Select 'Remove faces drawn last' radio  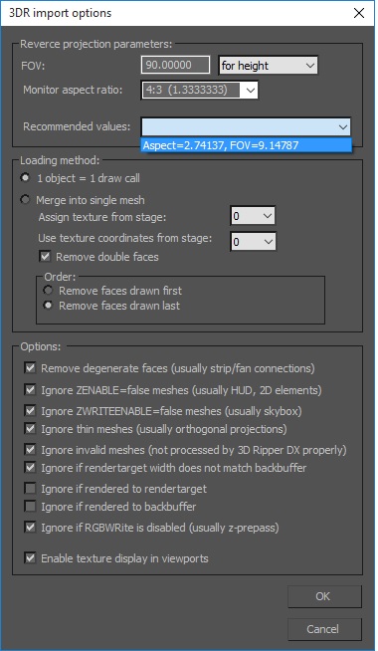coord(48,306)
